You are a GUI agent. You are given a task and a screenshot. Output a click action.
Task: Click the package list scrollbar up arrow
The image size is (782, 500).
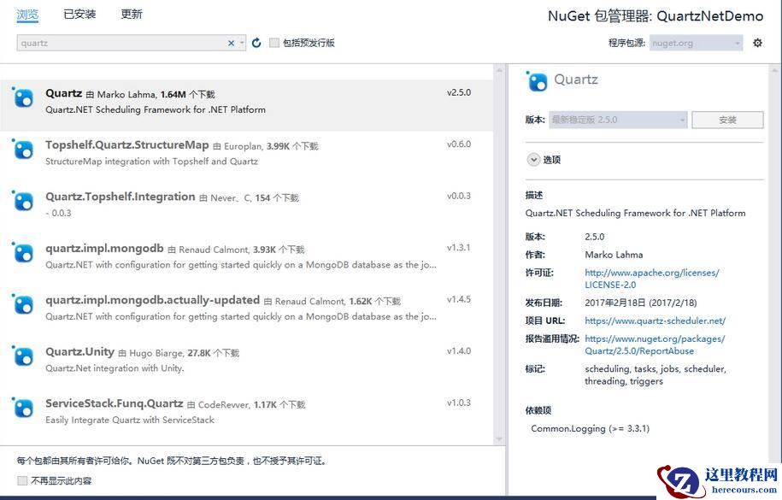click(x=499, y=70)
